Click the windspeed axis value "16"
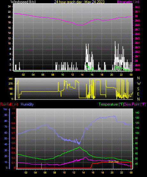 (x=9, y=28)
